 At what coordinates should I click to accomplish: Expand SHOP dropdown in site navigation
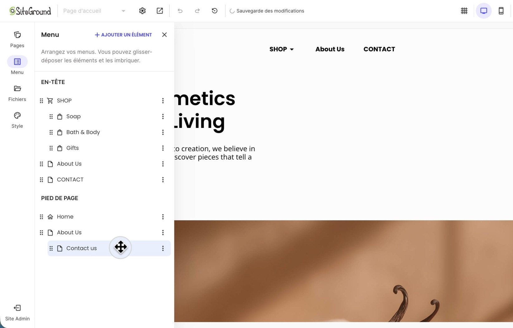tap(281, 49)
